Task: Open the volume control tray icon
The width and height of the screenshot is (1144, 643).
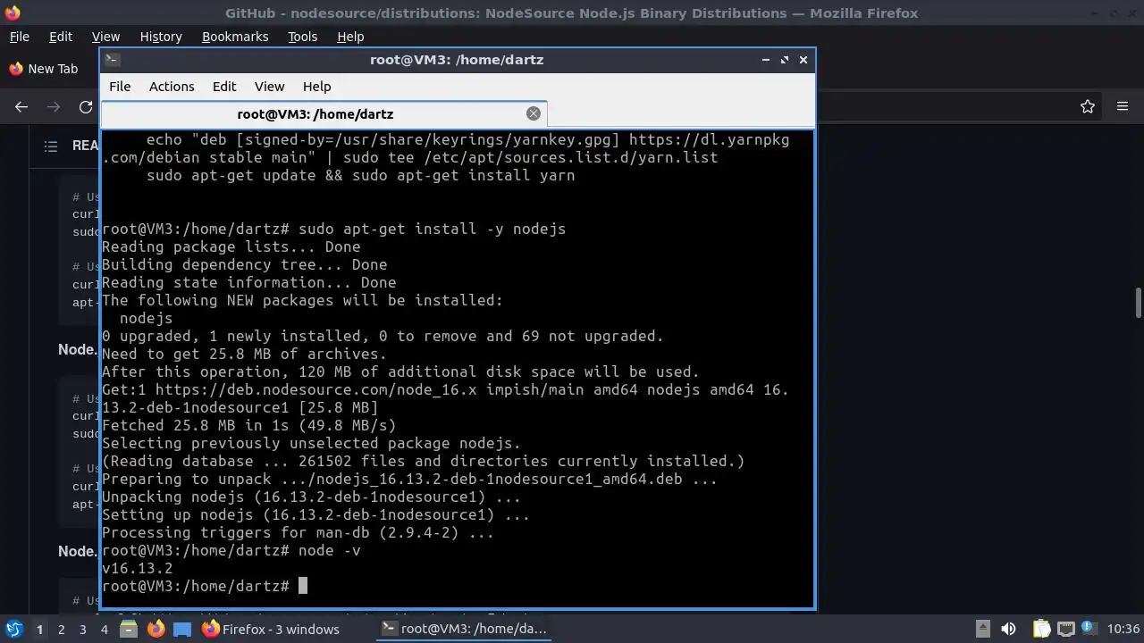Action: [1008, 629]
